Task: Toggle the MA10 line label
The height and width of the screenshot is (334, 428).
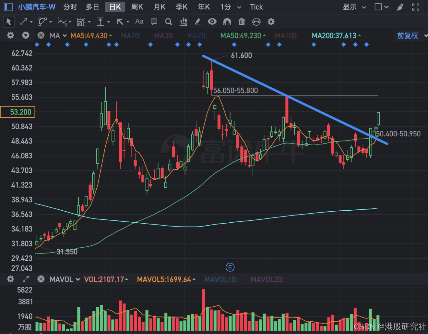Action: point(131,35)
